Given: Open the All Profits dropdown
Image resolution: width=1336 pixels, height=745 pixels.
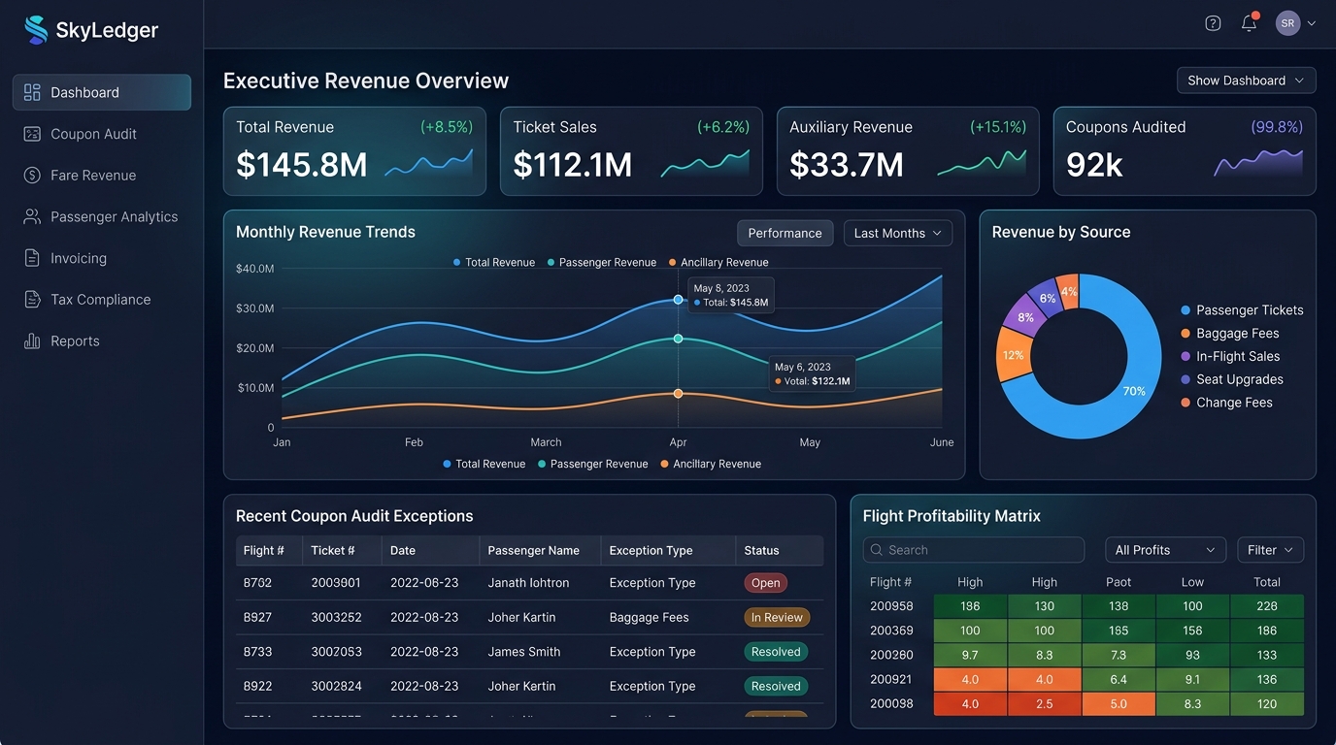Looking at the screenshot, I should coord(1165,550).
